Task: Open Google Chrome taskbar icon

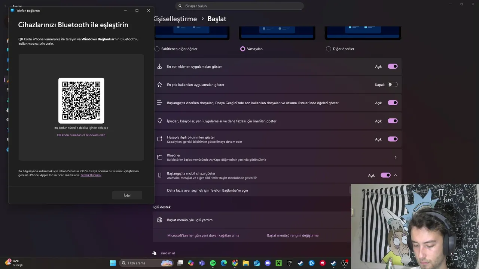Action: (x=235, y=263)
